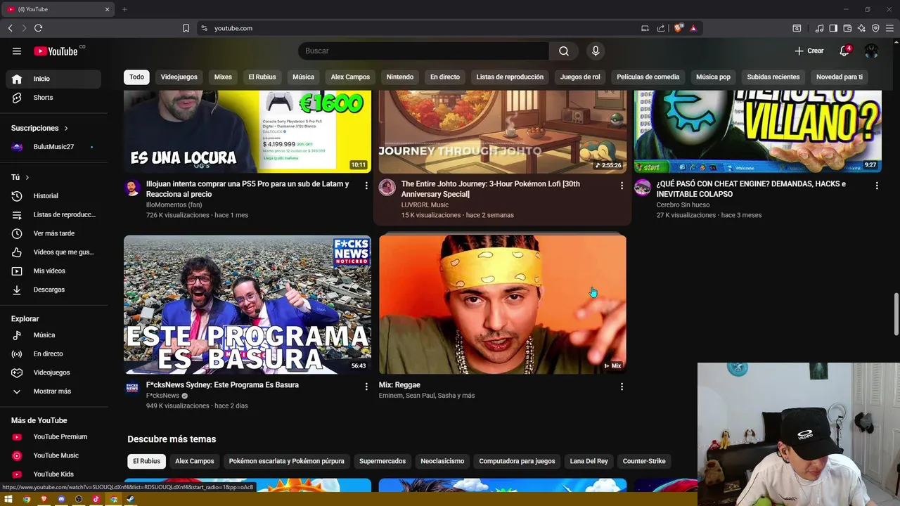Image resolution: width=900 pixels, height=506 pixels.
Task: Open Cerebro Sin hueso channel link
Action: [x=683, y=205]
